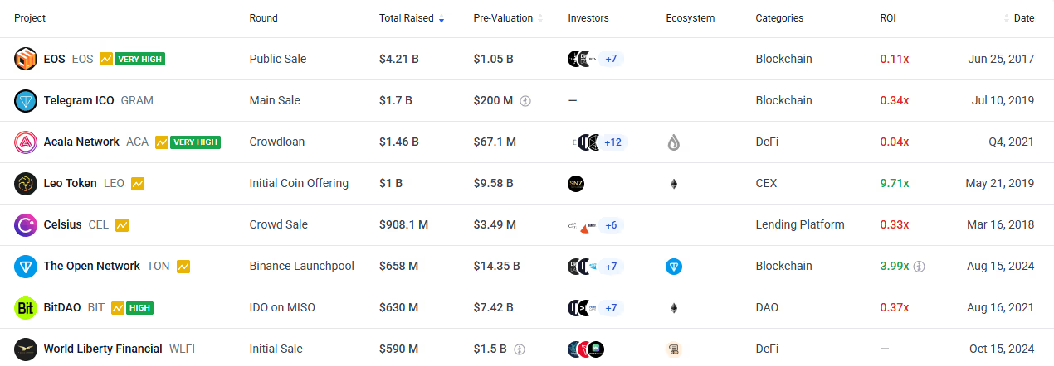Click the Acala Network logo icon
Image resolution: width=1054 pixels, height=366 pixels.
click(x=26, y=142)
